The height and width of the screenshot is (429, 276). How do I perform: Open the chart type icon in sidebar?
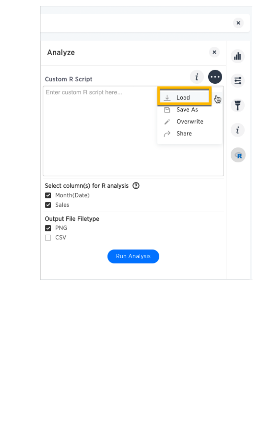tap(237, 56)
